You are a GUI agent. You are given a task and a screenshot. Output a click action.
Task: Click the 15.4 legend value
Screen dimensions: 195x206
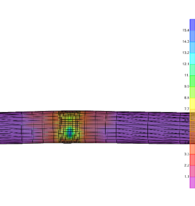click(x=186, y=30)
